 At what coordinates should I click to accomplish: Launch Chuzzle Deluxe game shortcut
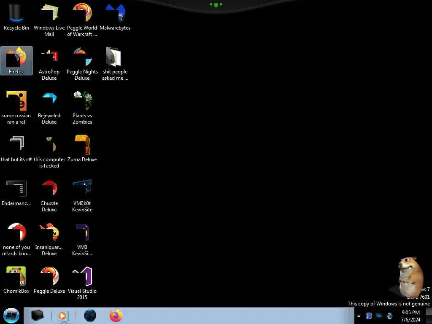click(x=49, y=196)
